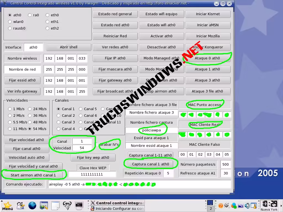Viewport: 283px width, 212px height.
Task: Select the 11 Mb/s speed option
Action: click(10, 129)
